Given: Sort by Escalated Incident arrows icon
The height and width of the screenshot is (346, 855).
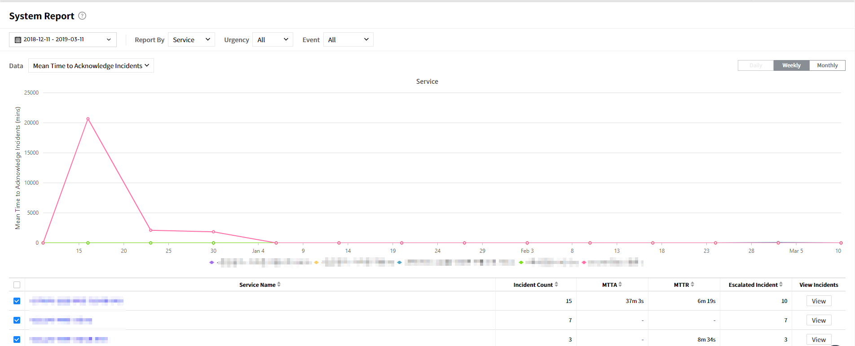Looking at the screenshot, I should point(781,285).
